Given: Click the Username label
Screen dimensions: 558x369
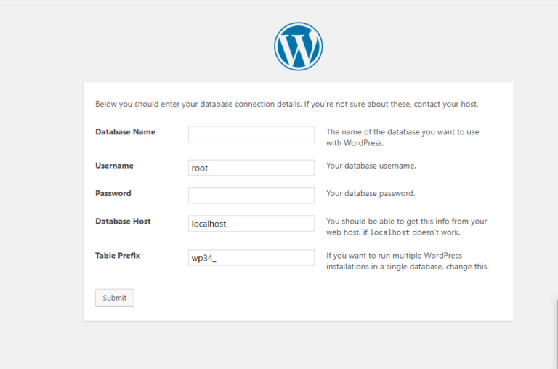Looking at the screenshot, I should coord(114,166).
